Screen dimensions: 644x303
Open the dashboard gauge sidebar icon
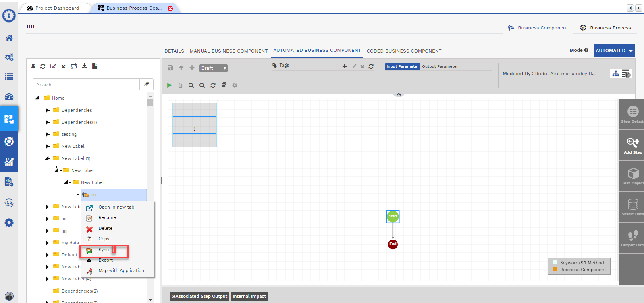click(x=9, y=96)
